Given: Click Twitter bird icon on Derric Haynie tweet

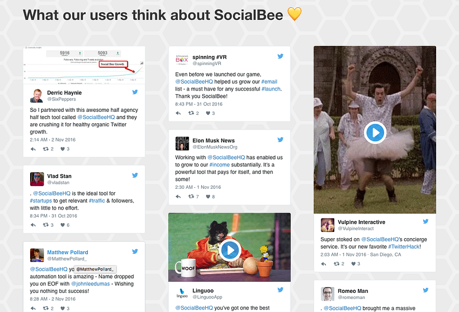Looking at the screenshot, I should point(135,92).
